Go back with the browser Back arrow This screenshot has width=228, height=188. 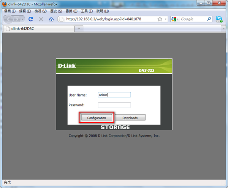(x=8, y=19)
